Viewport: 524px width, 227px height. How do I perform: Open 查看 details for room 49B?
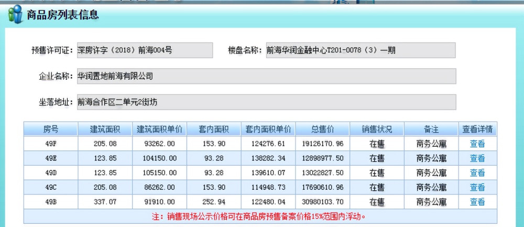pos(477,202)
